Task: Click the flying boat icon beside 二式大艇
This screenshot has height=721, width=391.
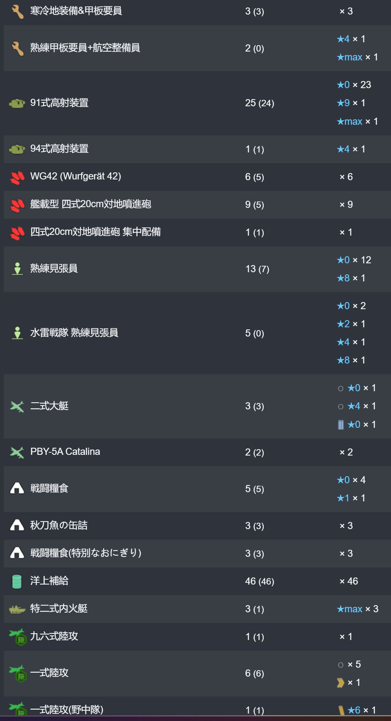Action: (17, 406)
